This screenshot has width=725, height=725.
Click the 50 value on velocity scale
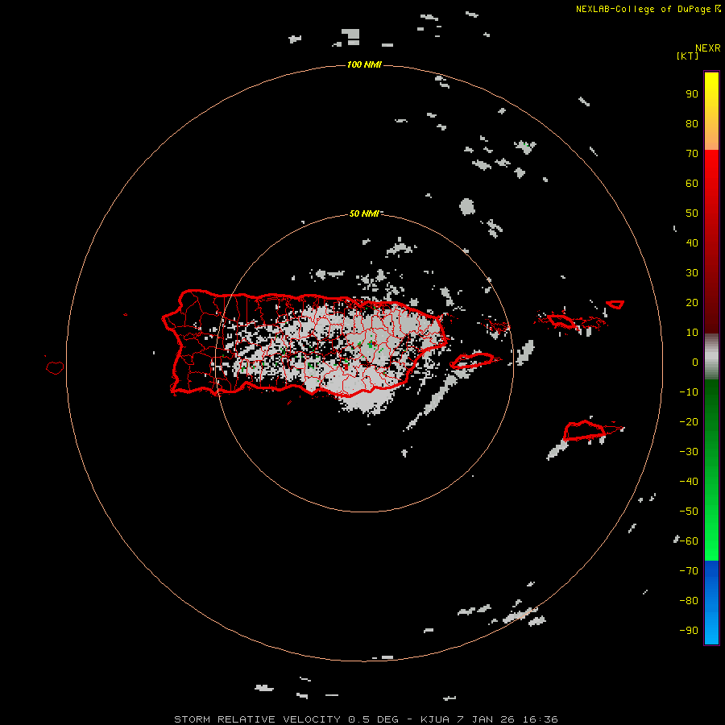692,213
